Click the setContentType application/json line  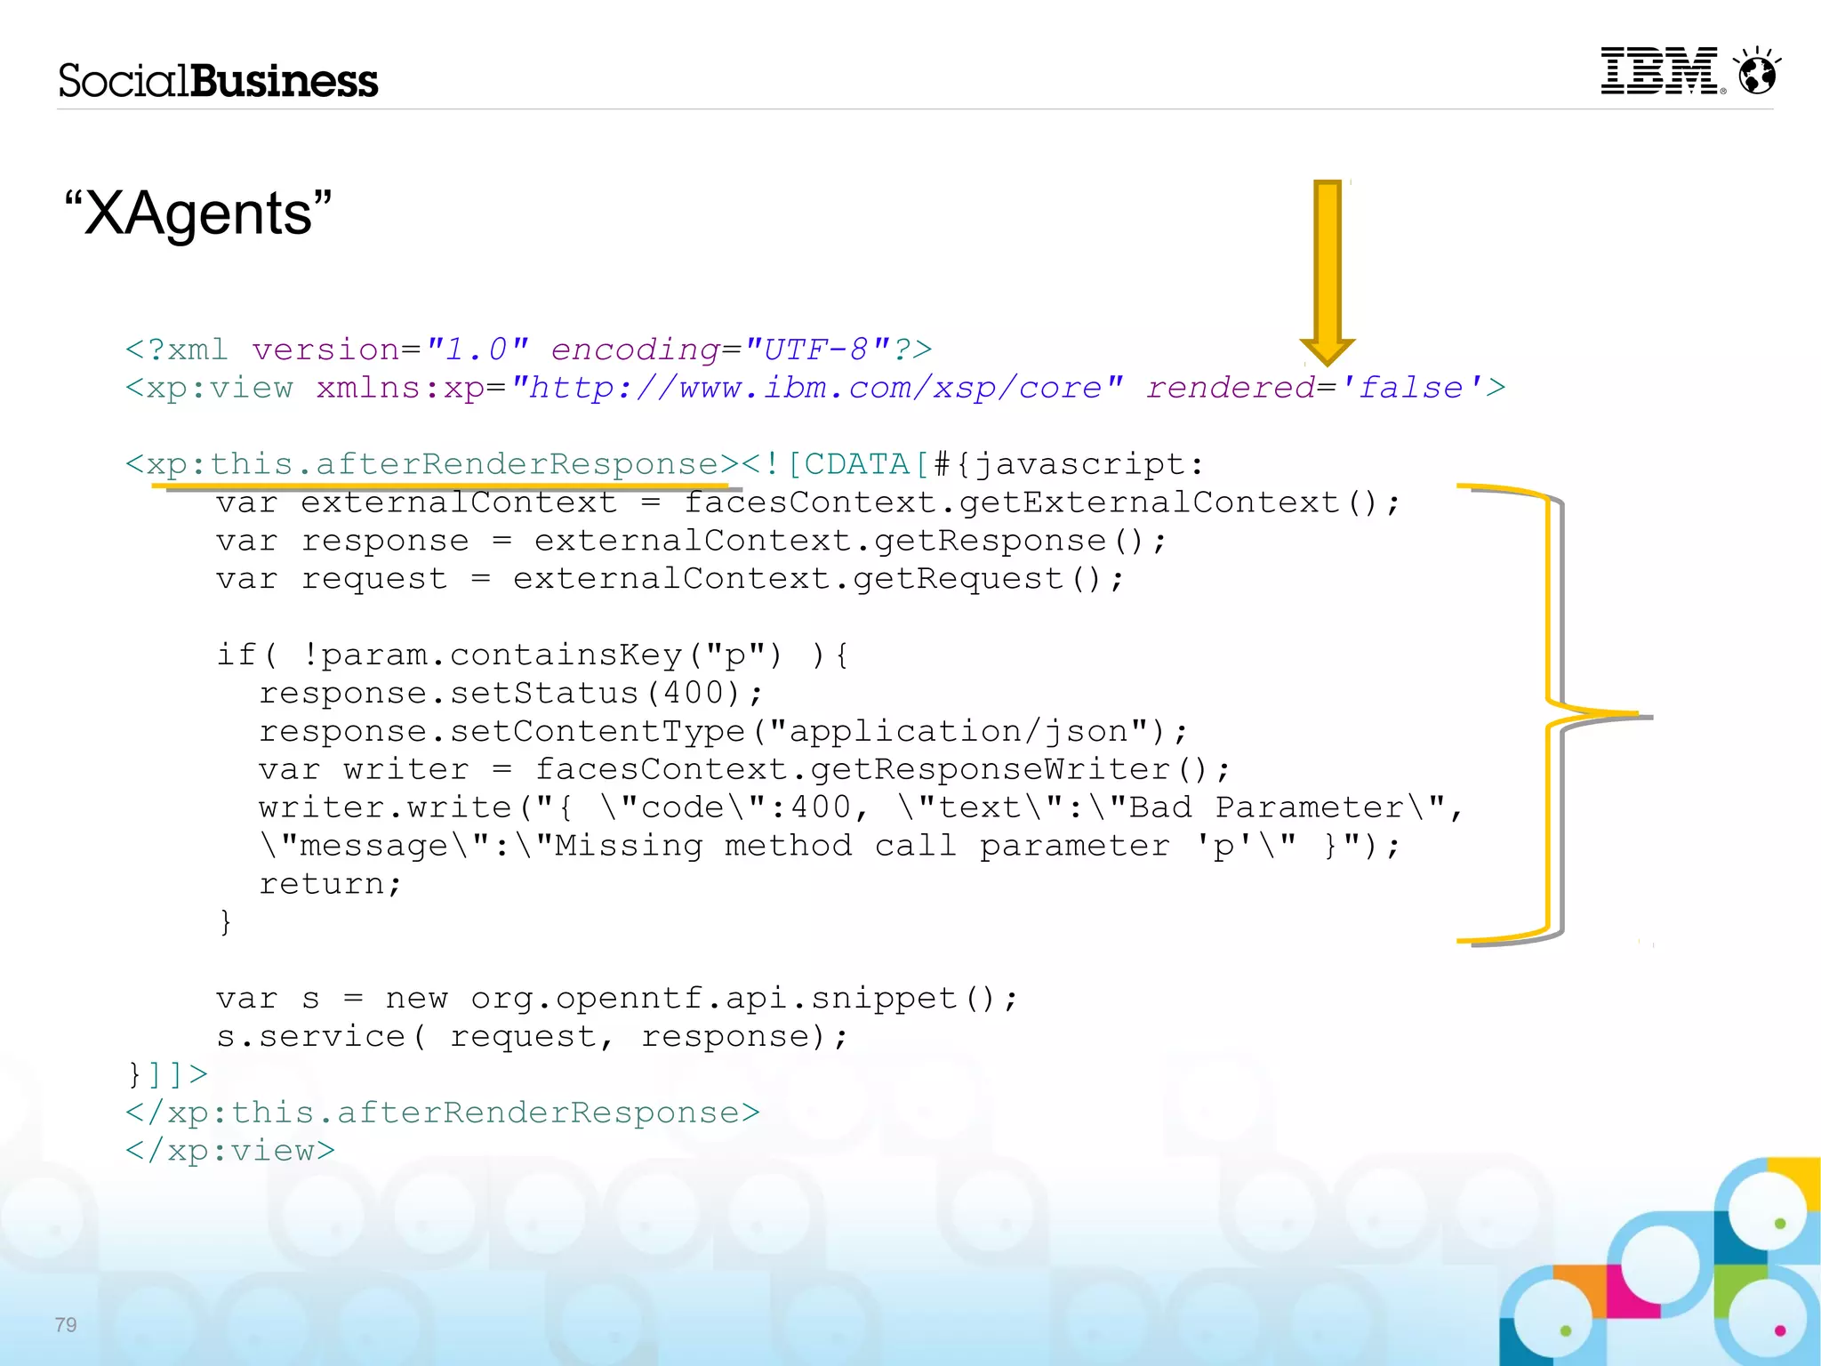click(x=724, y=732)
